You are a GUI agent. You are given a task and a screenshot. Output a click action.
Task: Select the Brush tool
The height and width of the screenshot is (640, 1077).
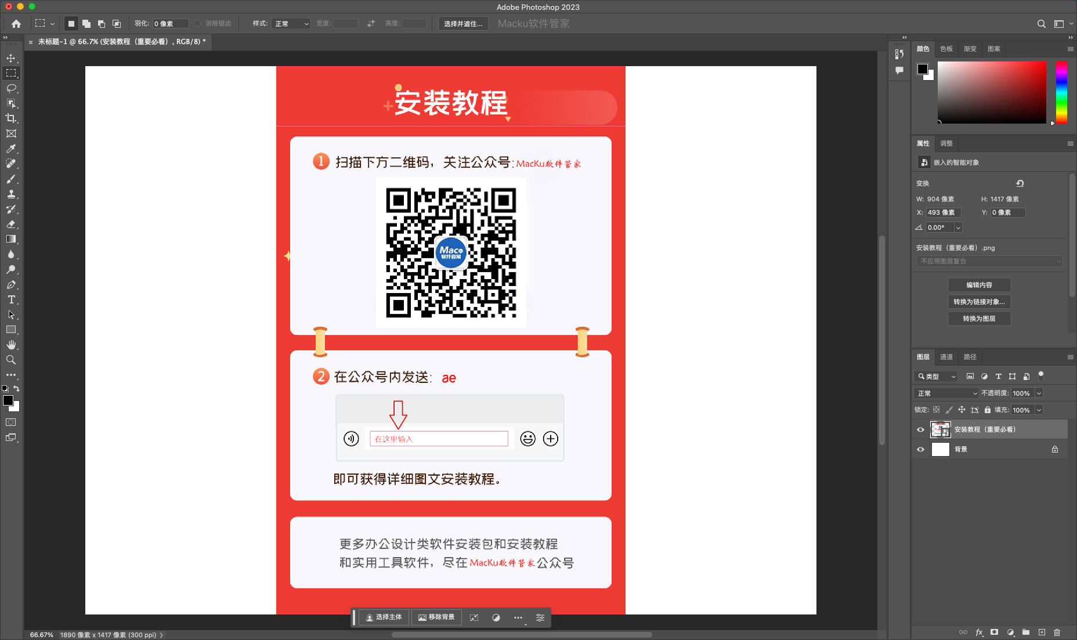11,179
